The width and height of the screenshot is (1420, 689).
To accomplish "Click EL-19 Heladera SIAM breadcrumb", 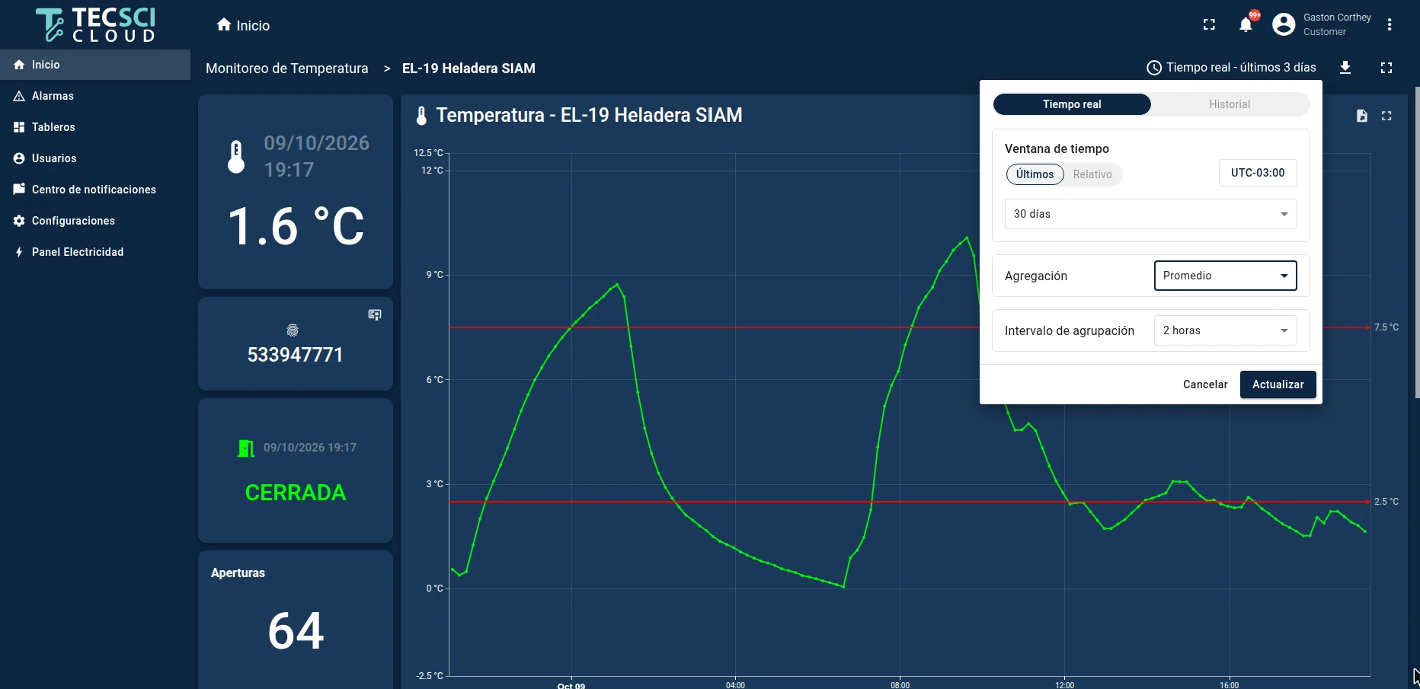I will click(x=469, y=69).
